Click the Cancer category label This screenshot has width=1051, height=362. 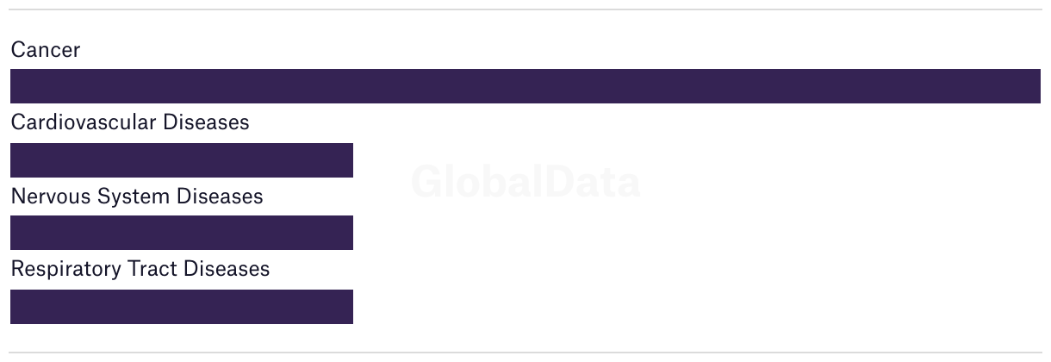46,50
